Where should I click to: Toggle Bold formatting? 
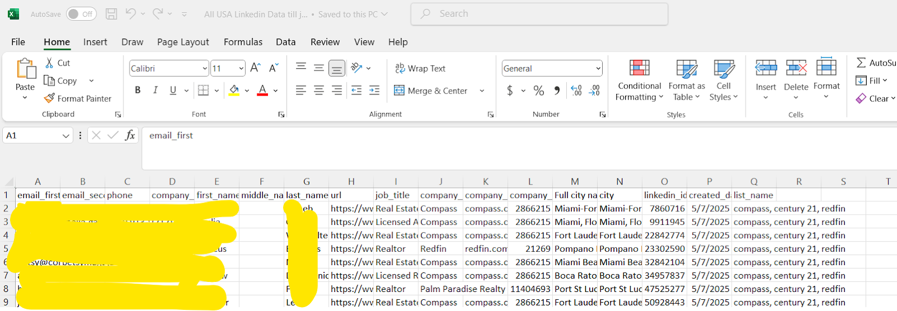click(x=137, y=90)
